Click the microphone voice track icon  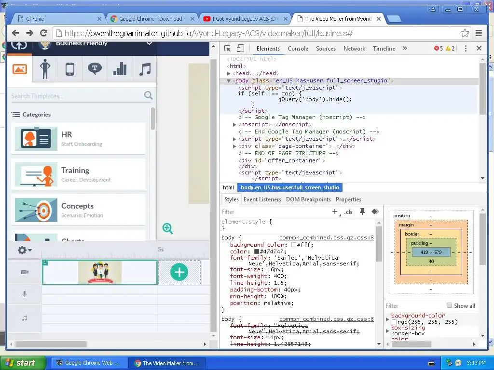point(25,294)
